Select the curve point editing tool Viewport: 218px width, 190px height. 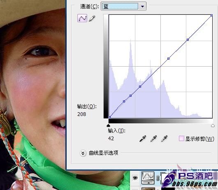[x=82, y=18]
